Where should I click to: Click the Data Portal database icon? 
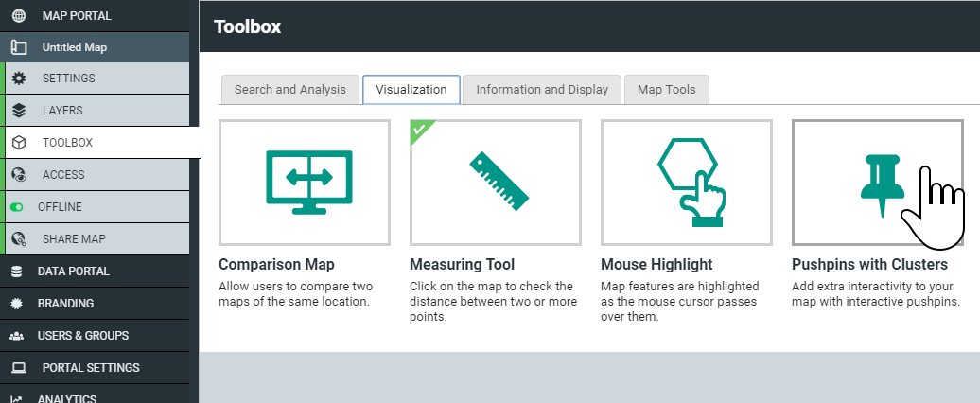click(x=17, y=272)
